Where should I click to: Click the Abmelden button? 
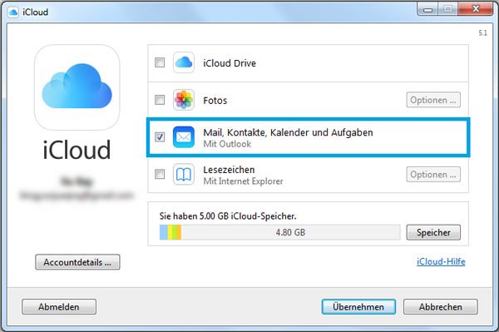coord(59,307)
